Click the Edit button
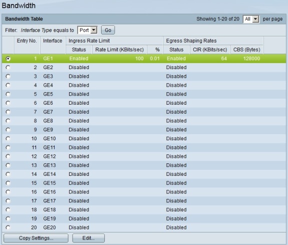This screenshot has width=288, height=245. pyautogui.click(x=88, y=238)
